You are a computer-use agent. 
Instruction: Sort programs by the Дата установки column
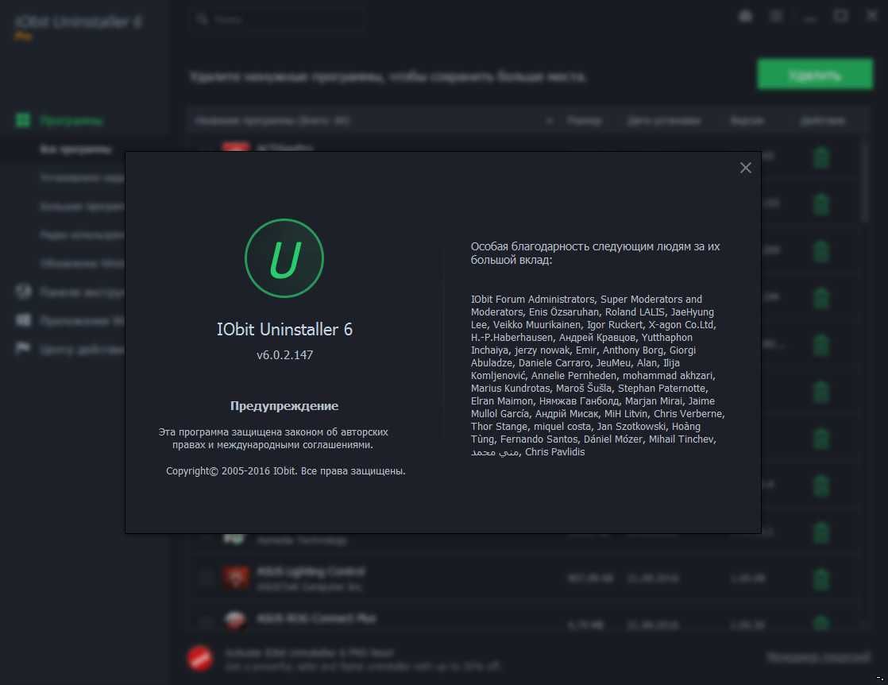click(664, 121)
